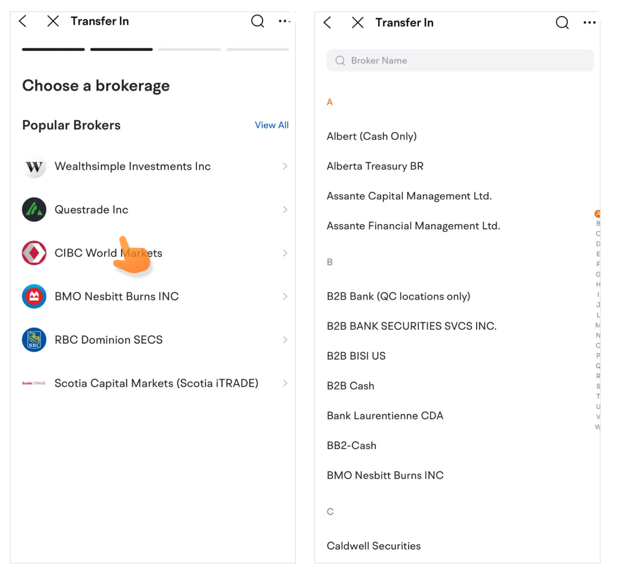Image resolution: width=618 pixels, height=575 pixels.
Task: Go back from the broker list screen
Action: 327,23
